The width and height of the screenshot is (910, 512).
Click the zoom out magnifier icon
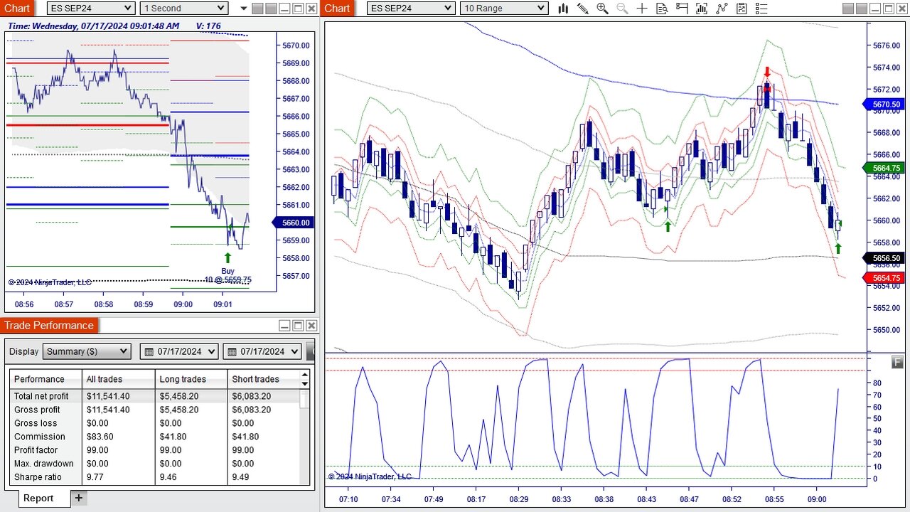coord(622,9)
